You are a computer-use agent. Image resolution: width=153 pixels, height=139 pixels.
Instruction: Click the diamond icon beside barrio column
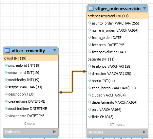(x=89, y=80)
